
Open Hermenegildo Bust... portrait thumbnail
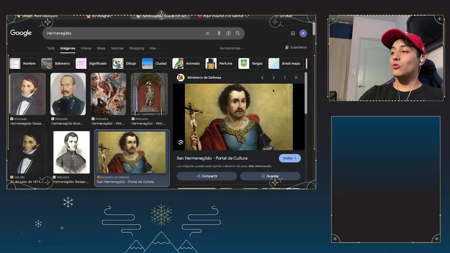coord(68,94)
